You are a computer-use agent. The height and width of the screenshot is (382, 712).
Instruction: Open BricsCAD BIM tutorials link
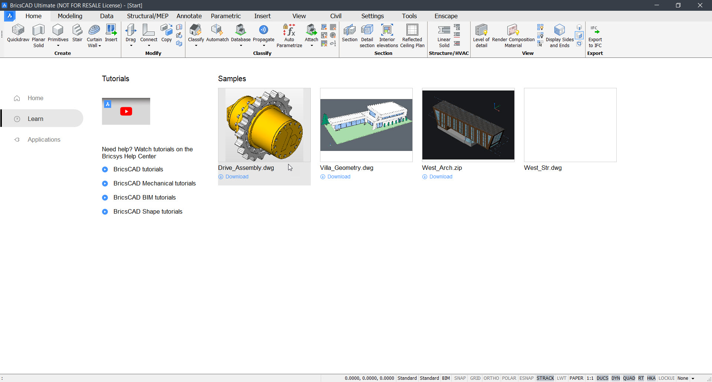pos(145,197)
